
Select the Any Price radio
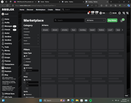click(24, 80)
